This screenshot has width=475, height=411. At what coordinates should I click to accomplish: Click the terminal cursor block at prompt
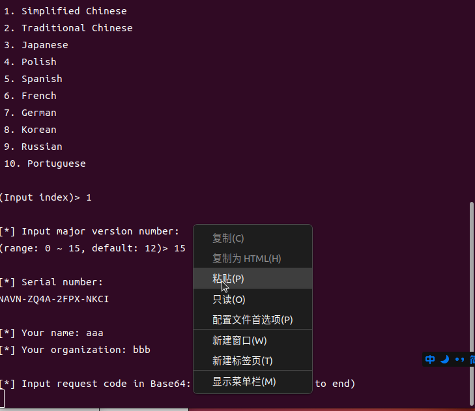pyautogui.click(x=2, y=399)
